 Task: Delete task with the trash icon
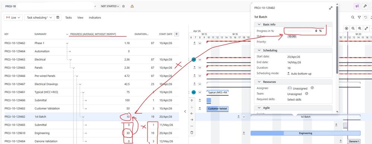pos(192,132)
